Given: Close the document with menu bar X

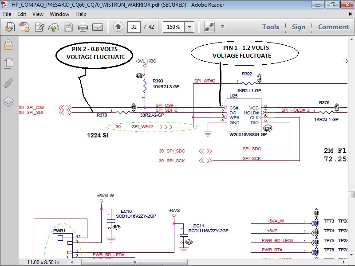Looking at the screenshot, I should [x=350, y=14].
